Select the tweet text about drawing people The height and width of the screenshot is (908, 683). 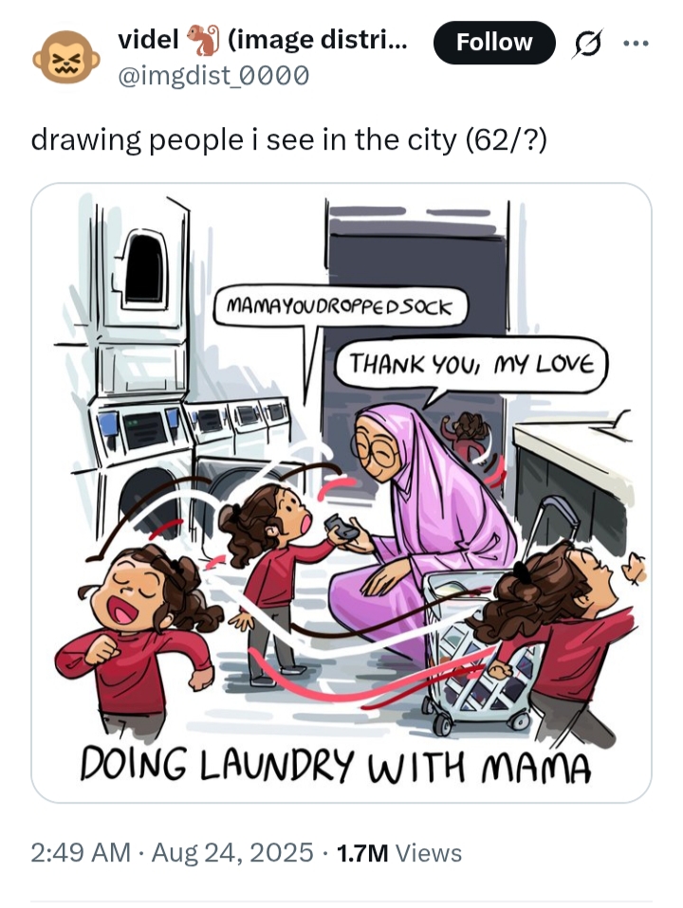click(288, 140)
